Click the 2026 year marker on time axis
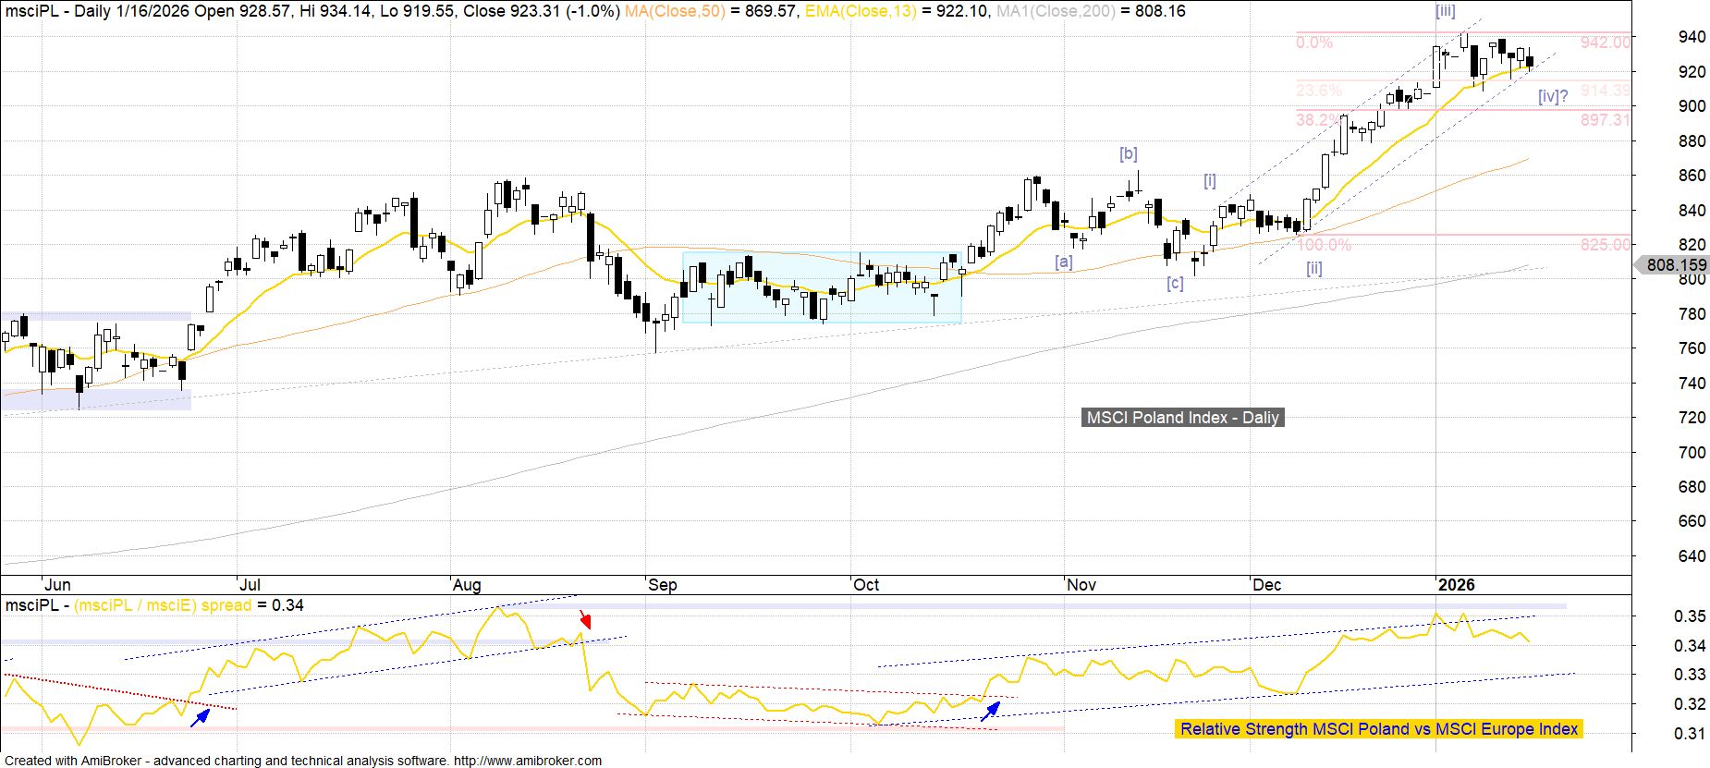Image resolution: width=1710 pixels, height=768 pixels. [1456, 585]
